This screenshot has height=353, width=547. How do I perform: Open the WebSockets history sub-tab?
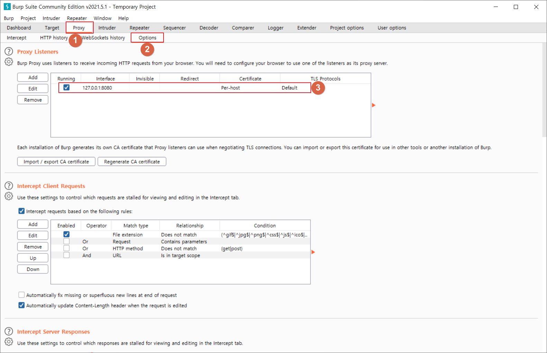coord(103,38)
